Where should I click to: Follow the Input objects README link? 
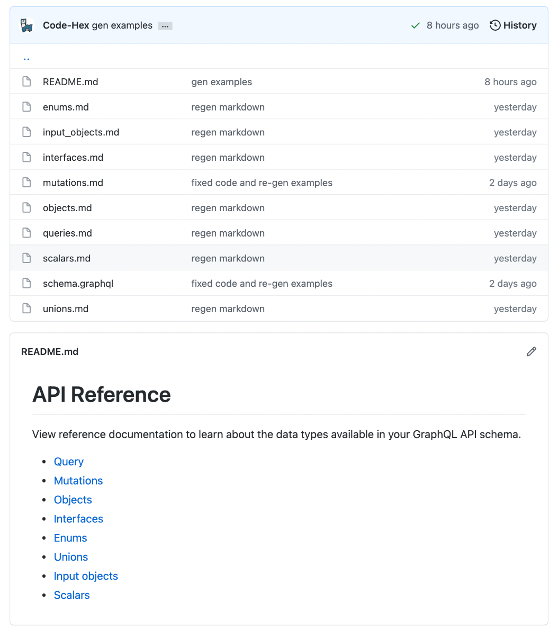pos(86,576)
